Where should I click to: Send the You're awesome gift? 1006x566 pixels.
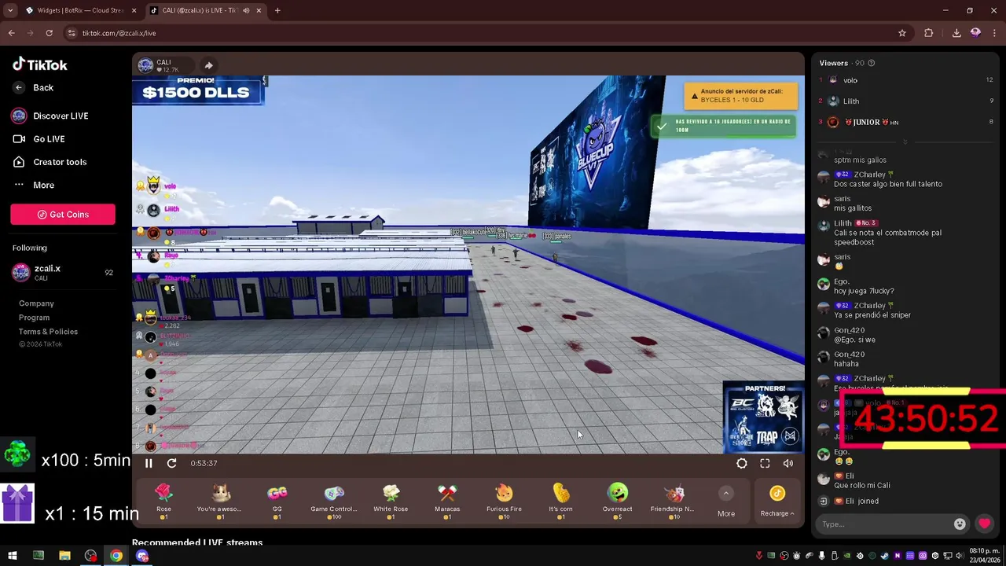click(220, 500)
